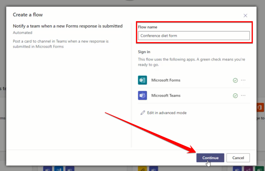This screenshot has width=265, height=171.
Task: Click the orange Office icon behind dialog
Action: pos(260,107)
